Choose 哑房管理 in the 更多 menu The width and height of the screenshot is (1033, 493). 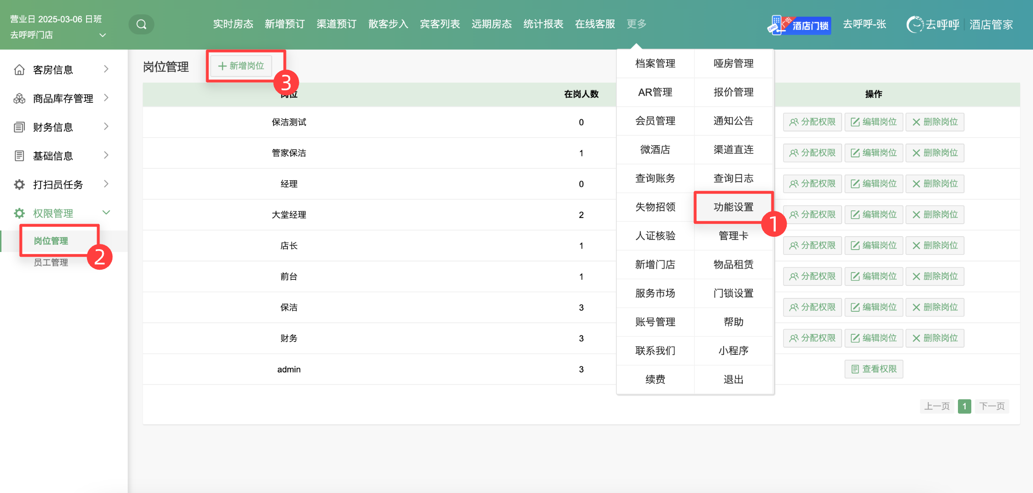pyautogui.click(x=734, y=64)
